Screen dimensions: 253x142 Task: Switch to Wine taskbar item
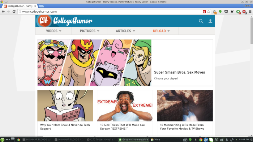coord(155,139)
